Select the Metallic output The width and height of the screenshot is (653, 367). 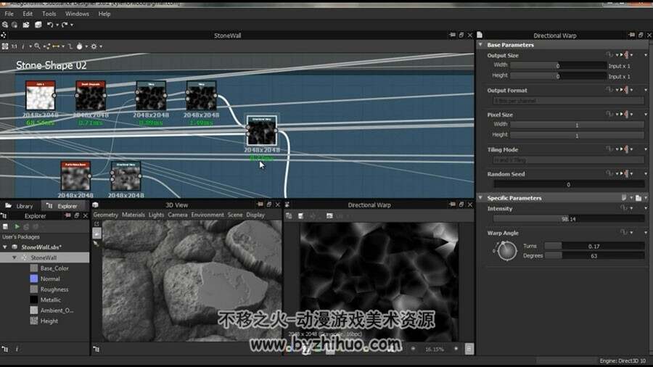pyautogui.click(x=50, y=300)
